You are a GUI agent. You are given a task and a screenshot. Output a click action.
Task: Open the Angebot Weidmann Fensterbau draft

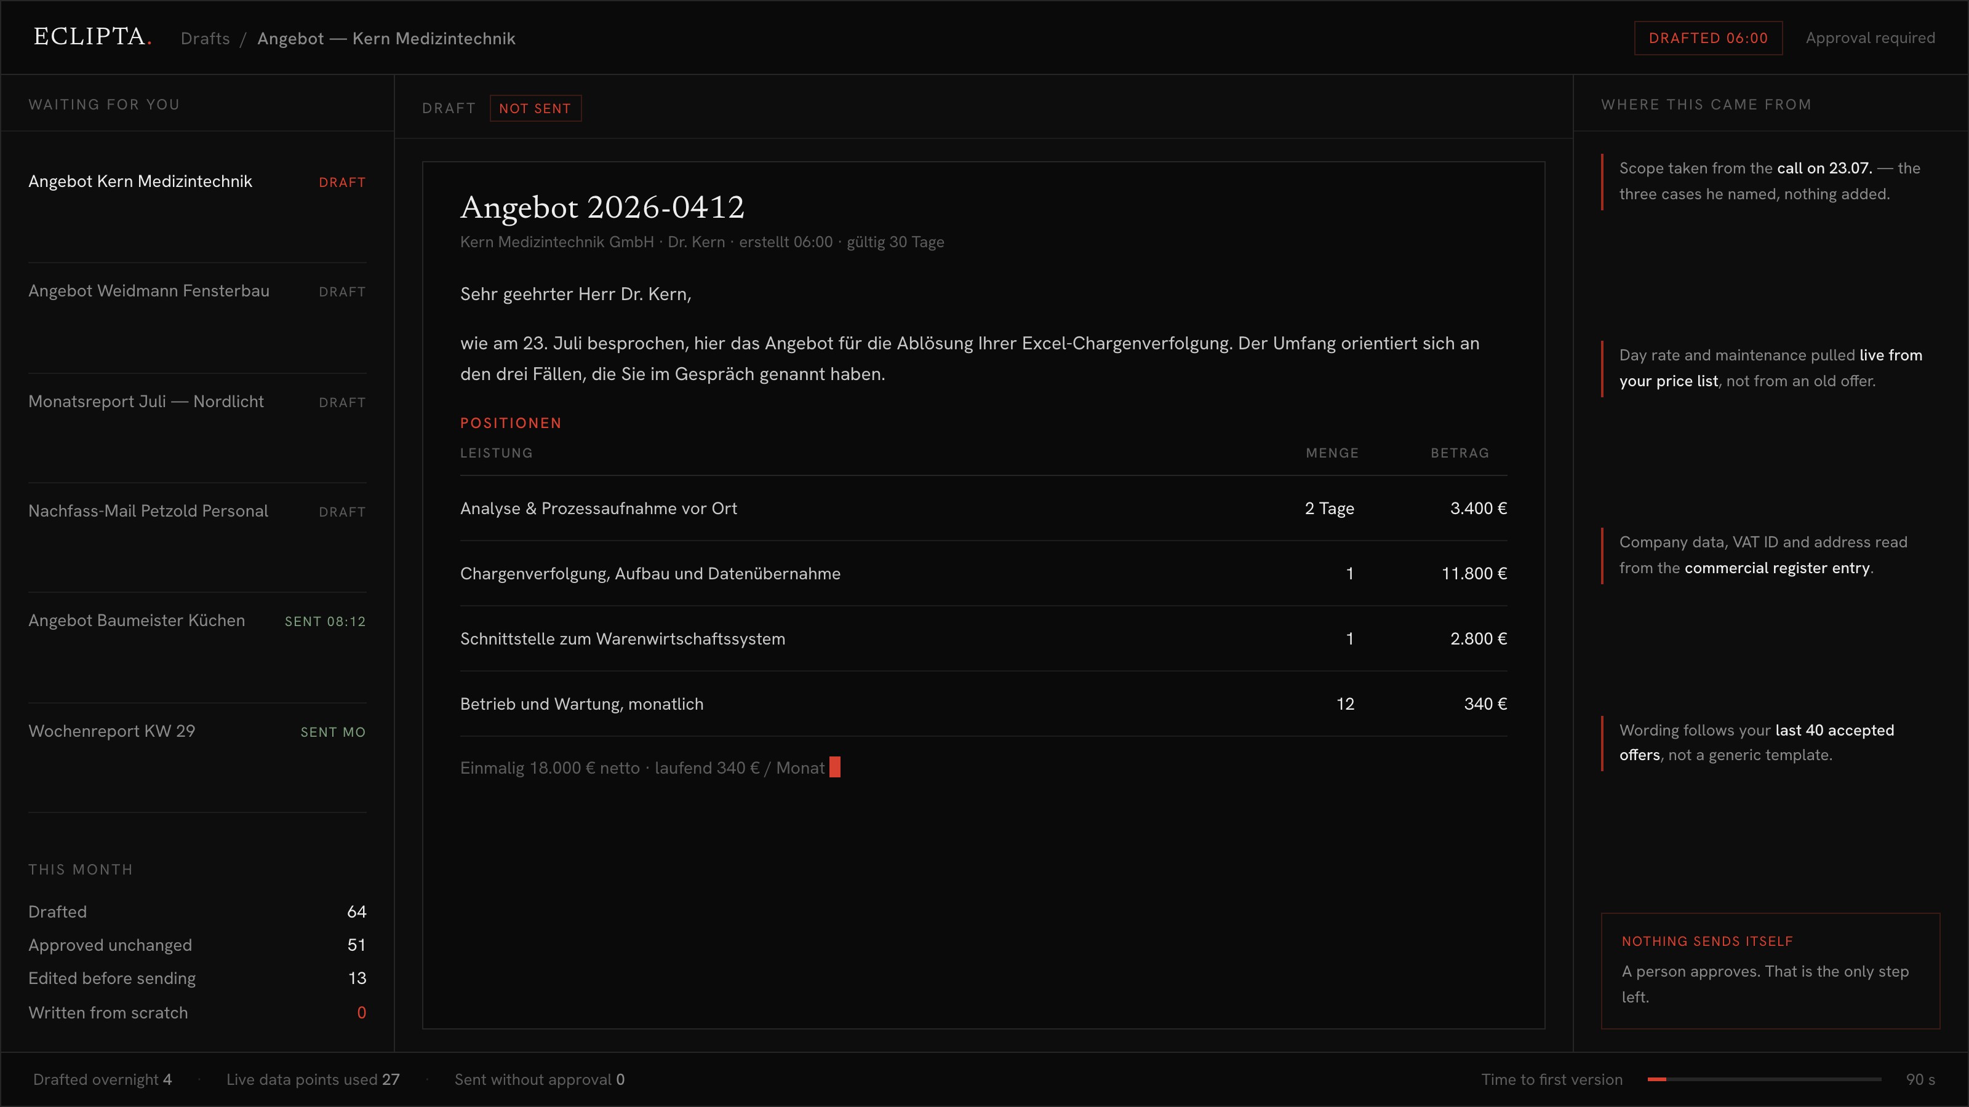pos(197,318)
